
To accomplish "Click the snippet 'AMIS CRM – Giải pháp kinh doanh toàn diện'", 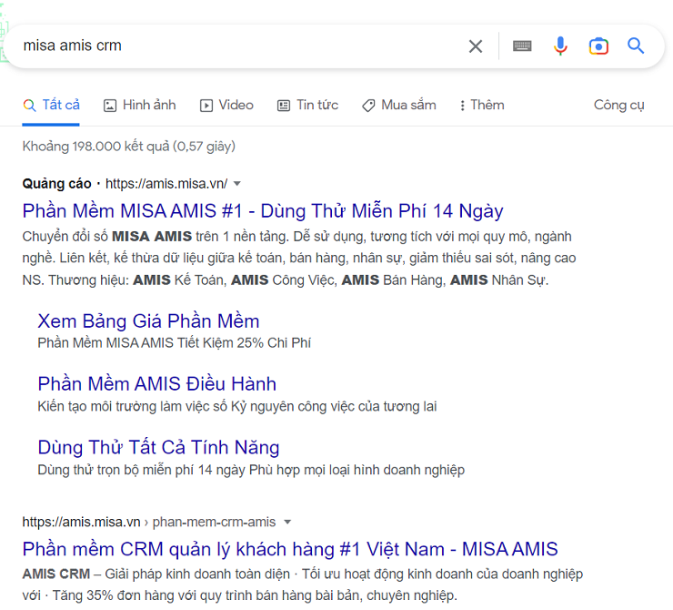I will (x=156, y=574).
